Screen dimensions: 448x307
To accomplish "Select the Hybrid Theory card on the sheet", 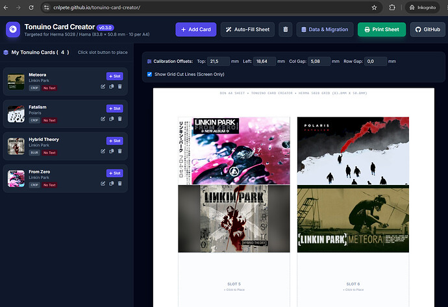I will click(x=234, y=219).
